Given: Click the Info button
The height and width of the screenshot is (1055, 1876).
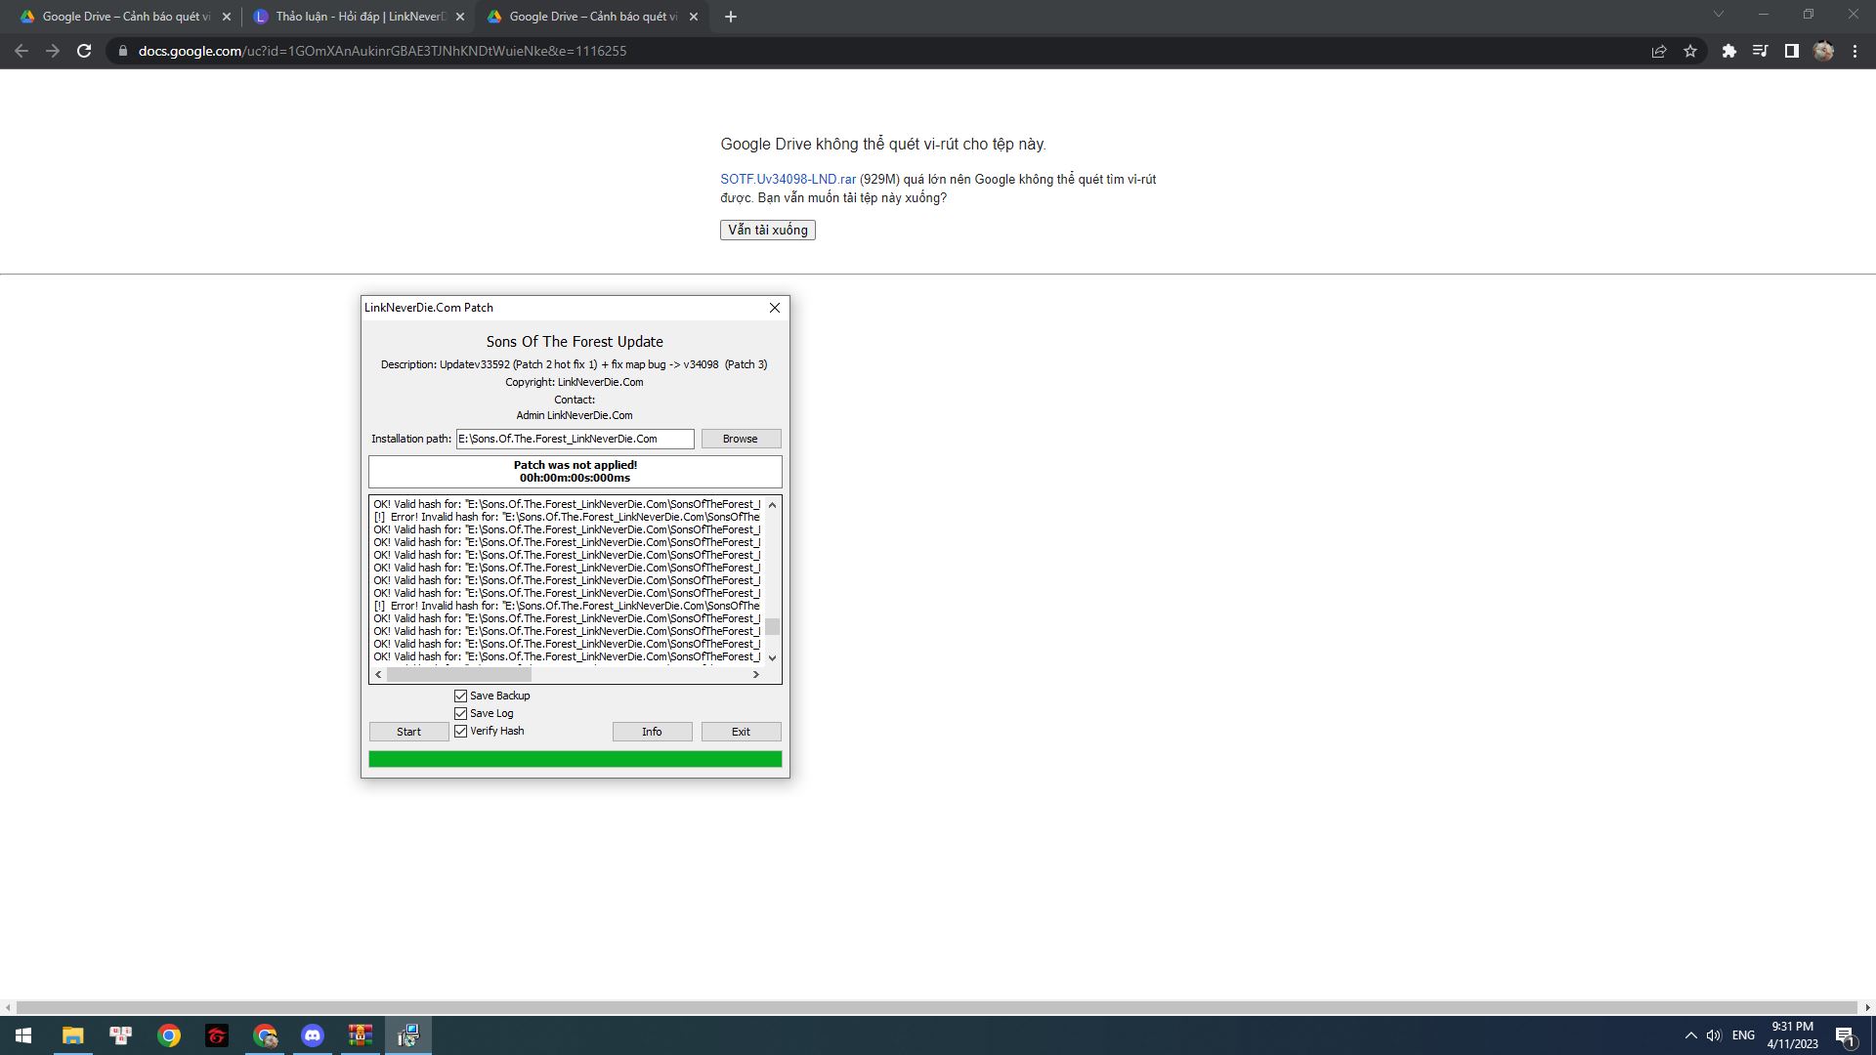Looking at the screenshot, I should point(652,732).
